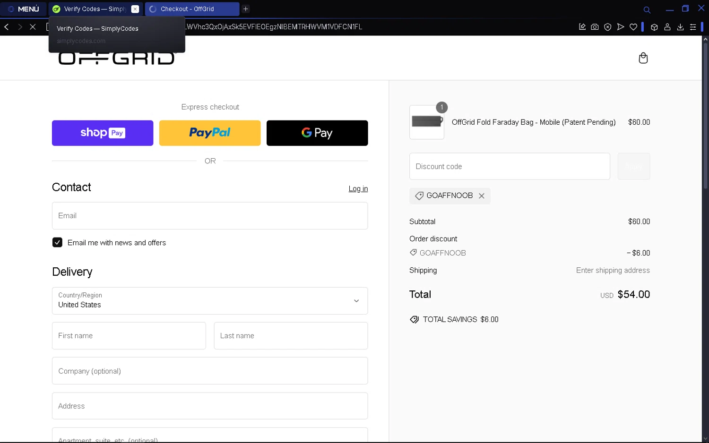This screenshot has height=443, width=709.
Task: Focus the Email field
Action: 210,216
